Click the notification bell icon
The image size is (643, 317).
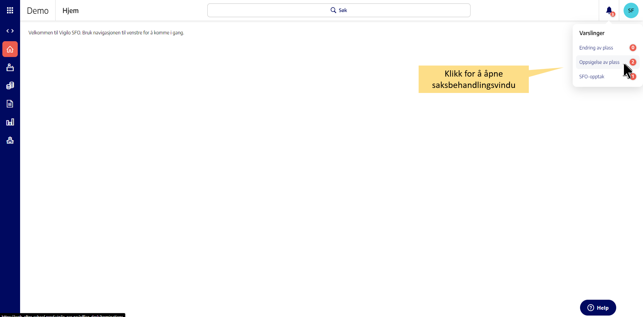[609, 10]
